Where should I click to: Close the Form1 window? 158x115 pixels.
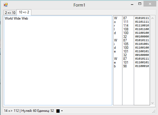150,4
